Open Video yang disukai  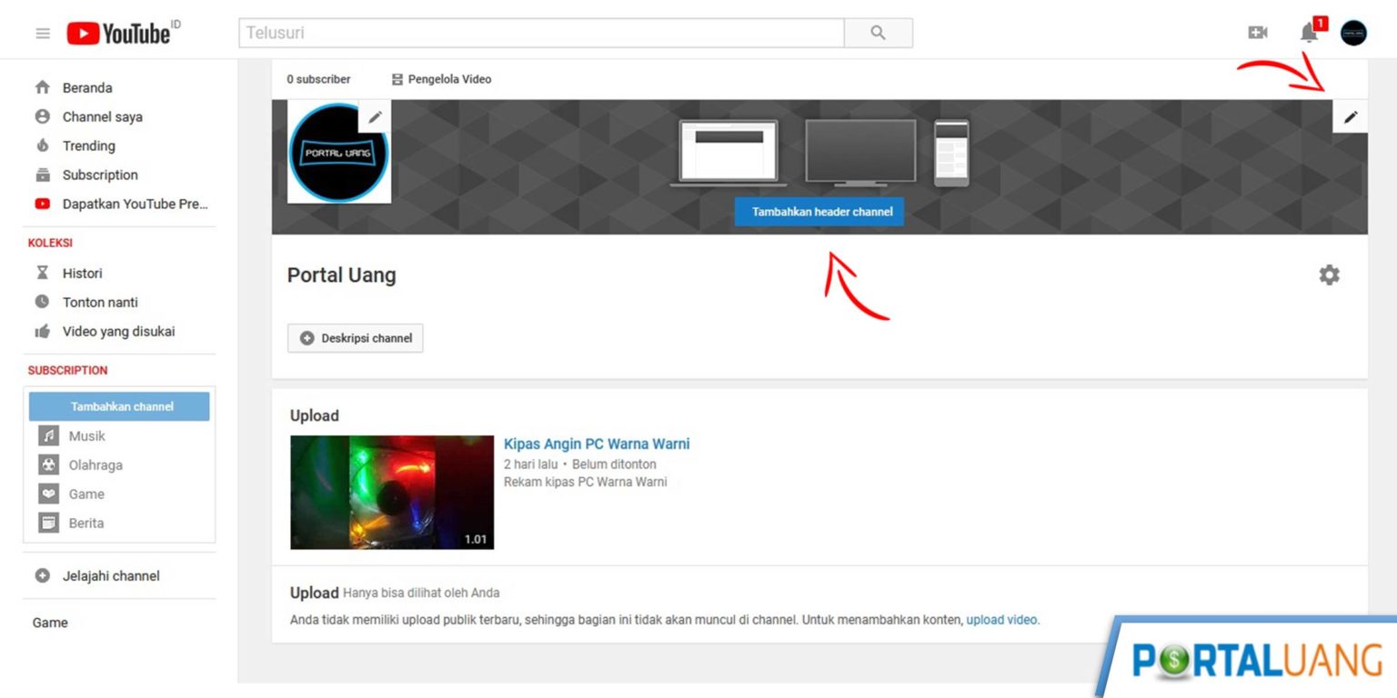(119, 331)
